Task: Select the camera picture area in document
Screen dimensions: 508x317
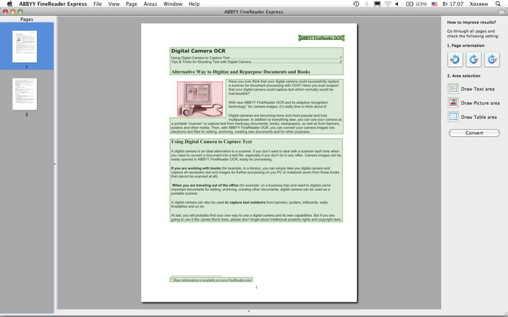Action: tap(200, 99)
